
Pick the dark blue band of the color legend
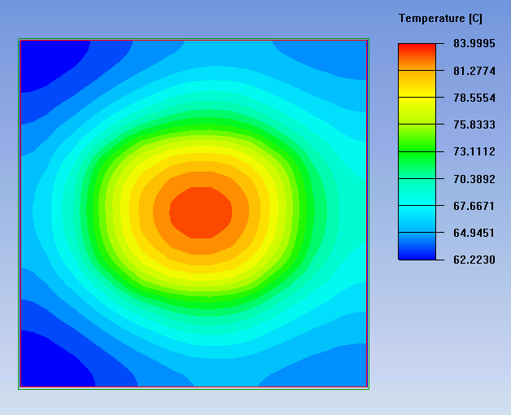pyautogui.click(x=417, y=246)
